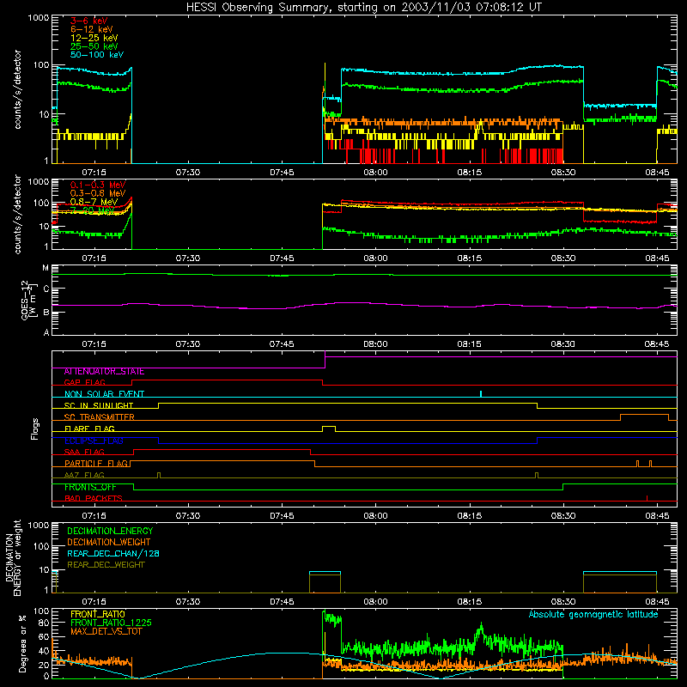Click the 07:45 tick under the MeV count panel
This screenshot has width=687, height=687.
[x=282, y=258]
